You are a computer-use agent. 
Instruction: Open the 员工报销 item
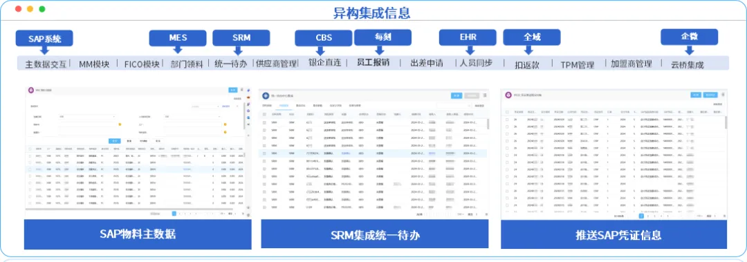373,62
